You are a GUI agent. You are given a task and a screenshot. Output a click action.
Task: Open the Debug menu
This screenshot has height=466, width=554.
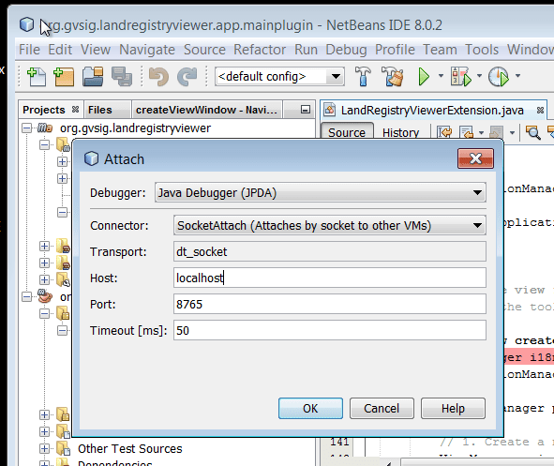tap(346, 50)
